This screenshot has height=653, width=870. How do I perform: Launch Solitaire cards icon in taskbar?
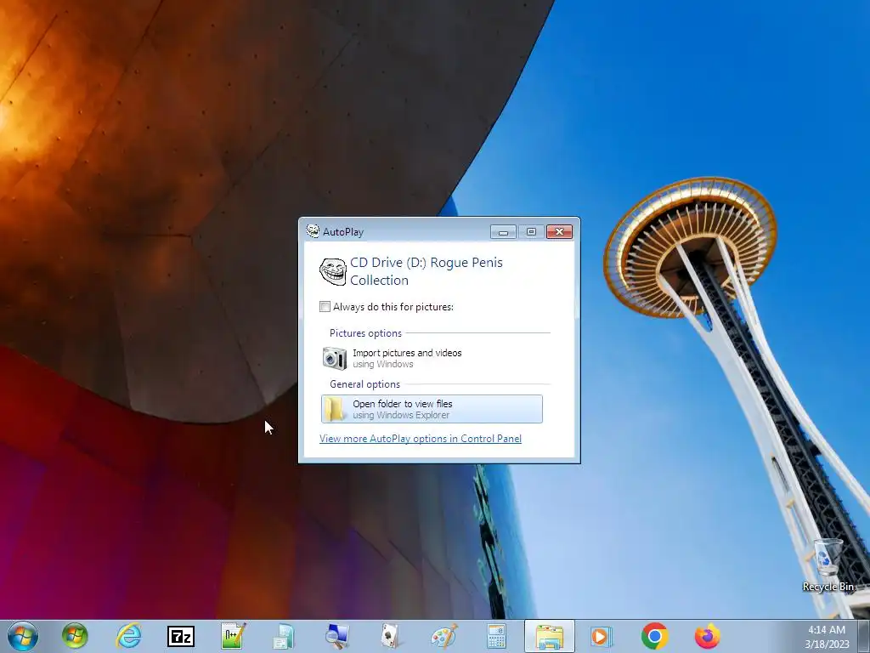click(x=390, y=636)
